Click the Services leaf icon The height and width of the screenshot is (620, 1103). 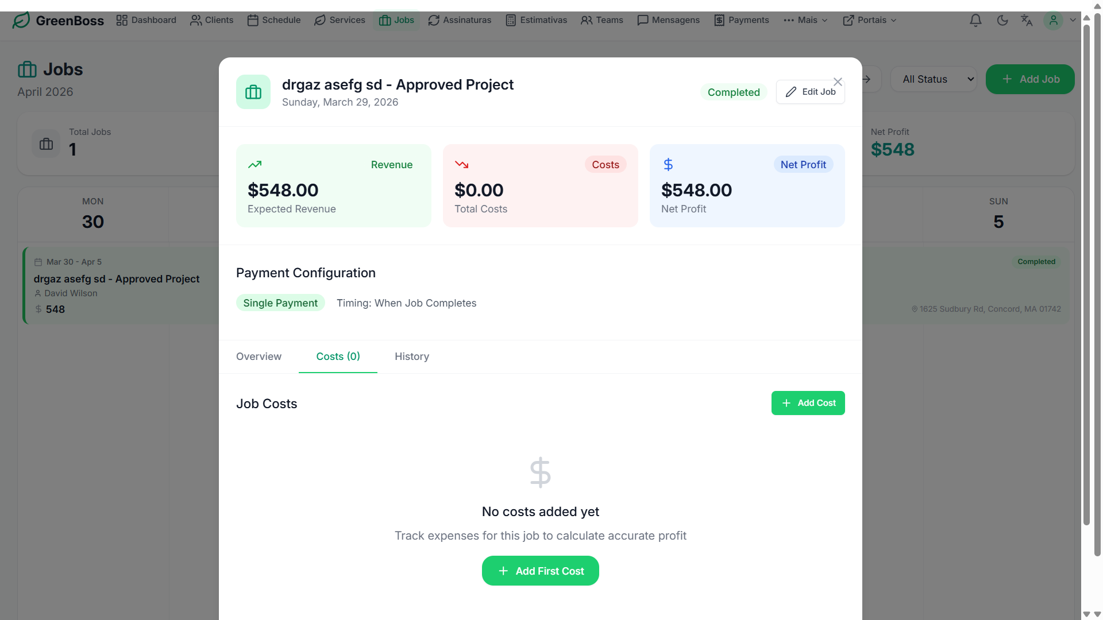(319, 20)
